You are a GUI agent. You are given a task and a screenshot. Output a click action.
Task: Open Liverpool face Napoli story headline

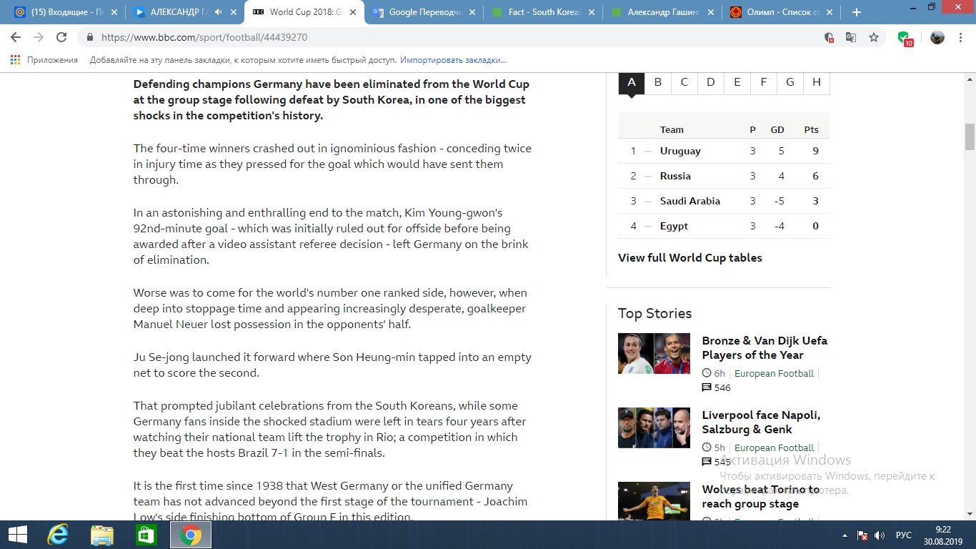(x=761, y=422)
